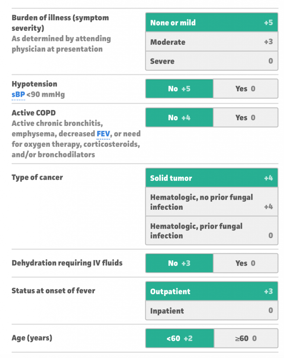This screenshot has width=284, height=358.
Task: Set age to "<60" years
Action: click(179, 338)
